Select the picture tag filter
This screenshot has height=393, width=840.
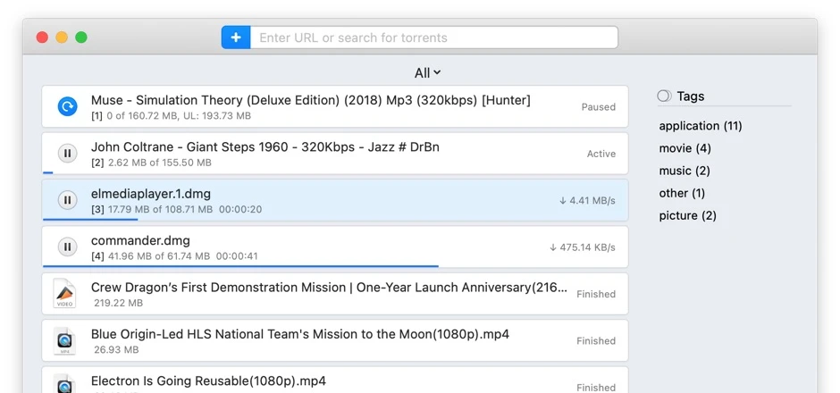[x=687, y=215]
